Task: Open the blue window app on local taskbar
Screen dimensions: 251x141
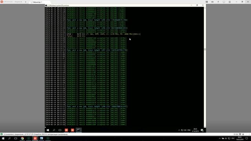Action: click(x=42, y=138)
